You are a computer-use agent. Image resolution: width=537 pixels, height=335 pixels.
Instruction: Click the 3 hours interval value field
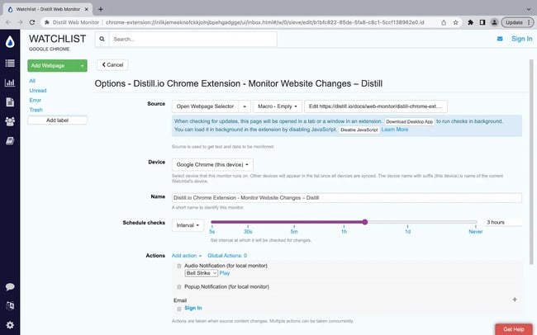tap(503, 223)
